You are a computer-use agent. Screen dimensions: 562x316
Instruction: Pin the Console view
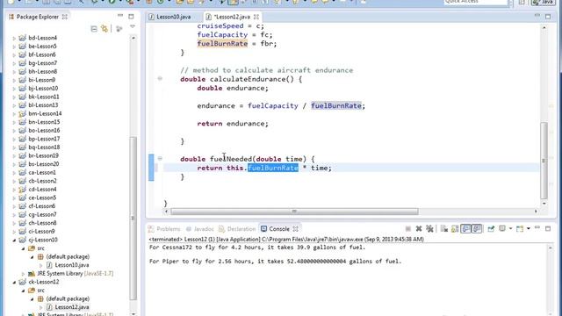tap(491, 229)
